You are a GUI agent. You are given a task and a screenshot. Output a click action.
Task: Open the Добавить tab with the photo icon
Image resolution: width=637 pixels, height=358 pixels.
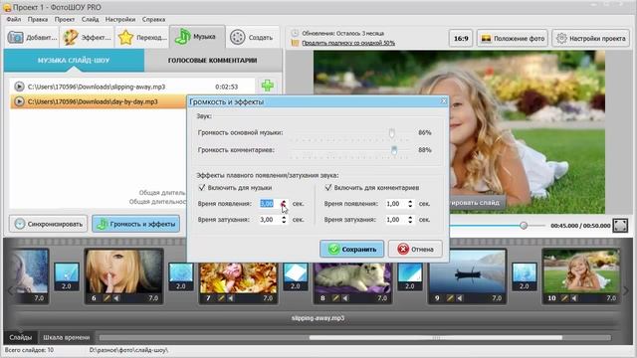pos(32,38)
